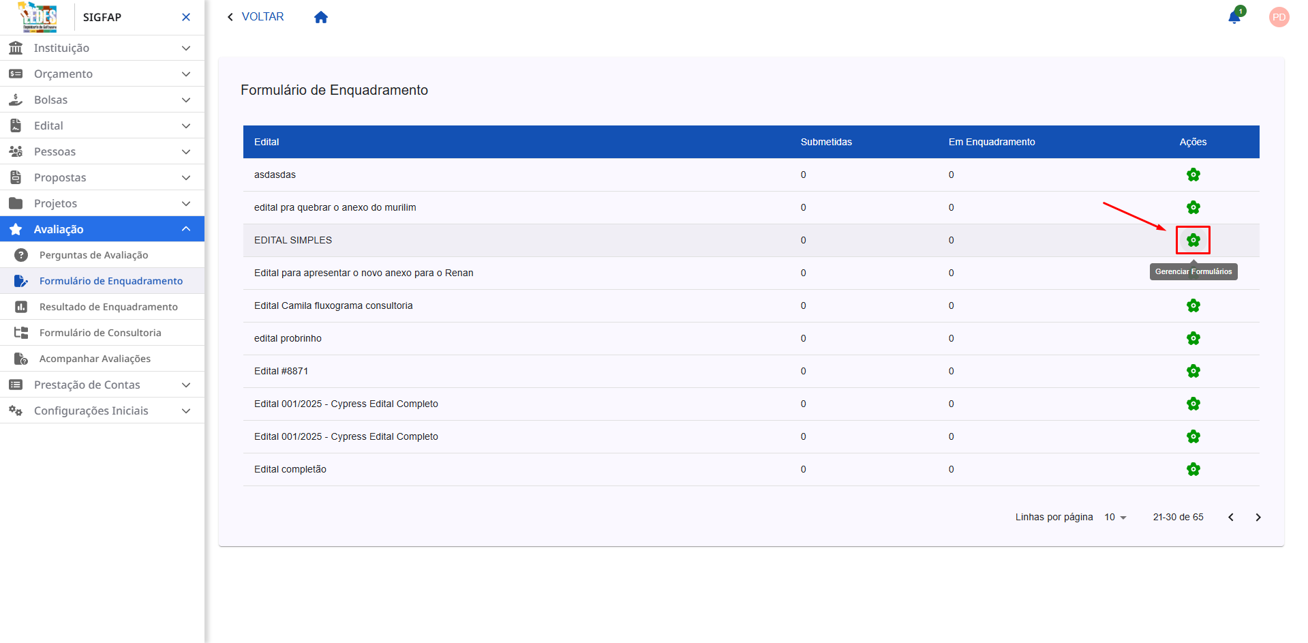Select Resultado de Enquadramento item

click(108, 307)
